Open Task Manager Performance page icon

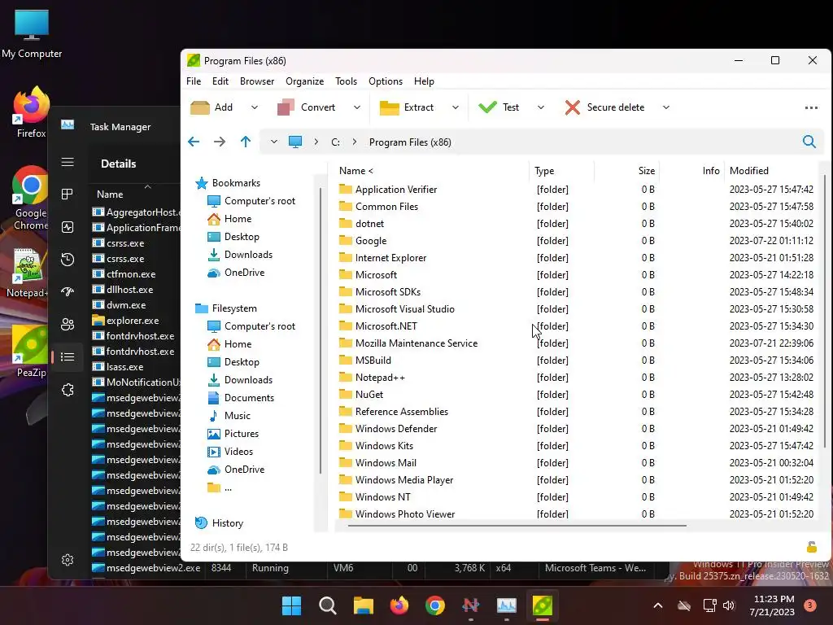[68, 228]
